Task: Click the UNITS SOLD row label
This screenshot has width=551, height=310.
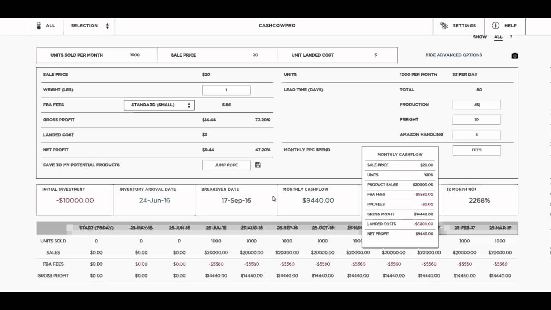Action: coord(53,241)
